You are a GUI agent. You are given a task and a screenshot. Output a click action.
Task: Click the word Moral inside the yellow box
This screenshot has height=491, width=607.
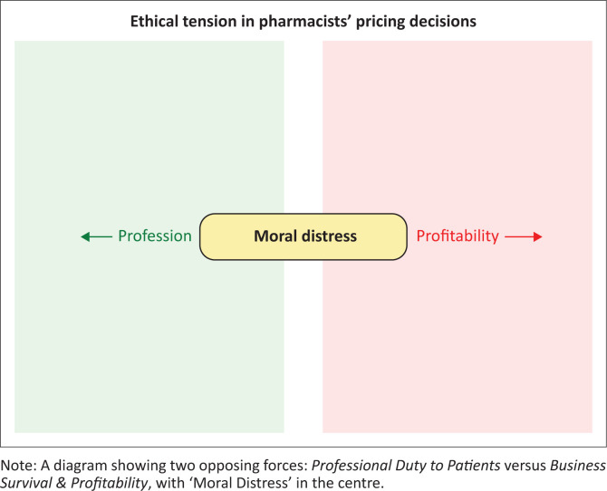coord(275,236)
